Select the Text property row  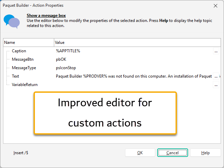tap(112, 76)
